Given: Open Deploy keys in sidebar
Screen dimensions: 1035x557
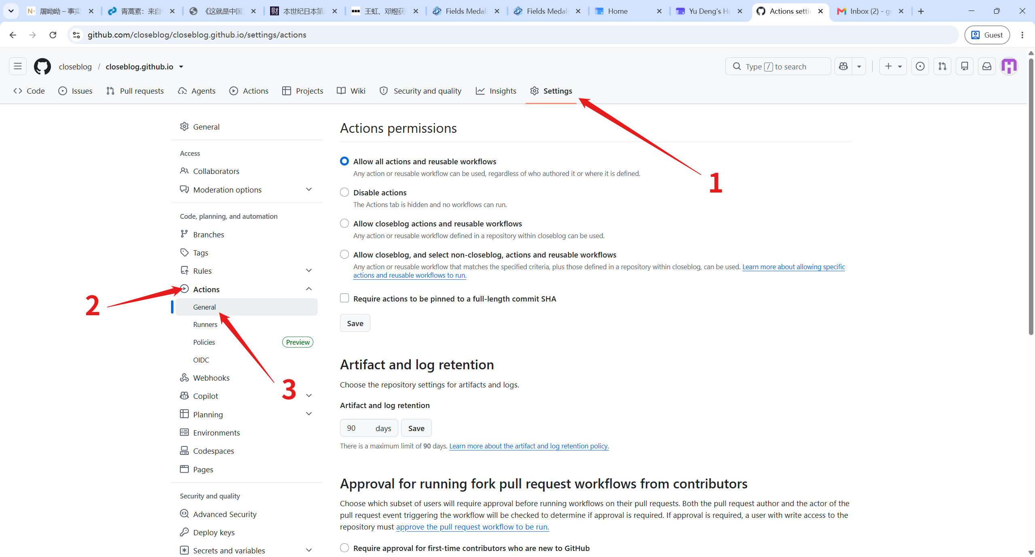Looking at the screenshot, I should tap(247, 532).
